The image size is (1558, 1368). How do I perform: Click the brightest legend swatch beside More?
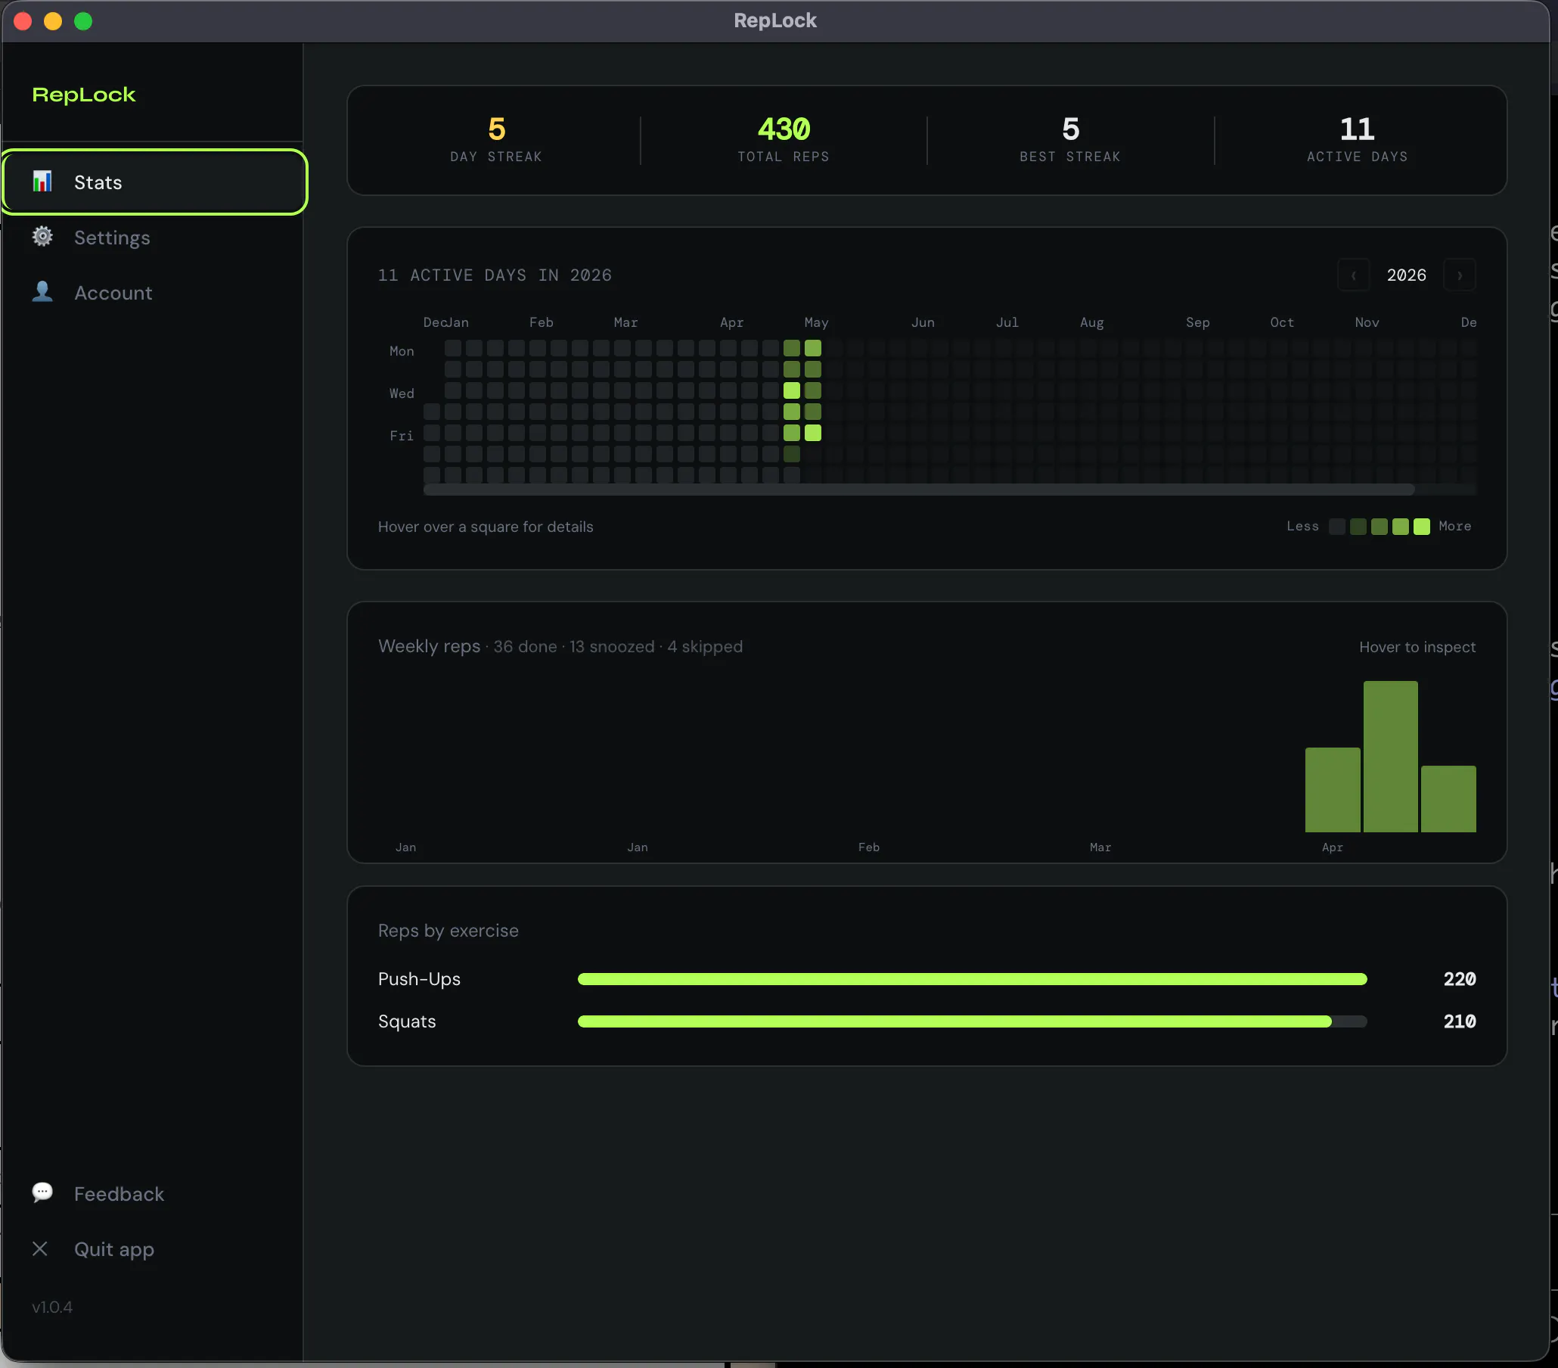point(1422,526)
